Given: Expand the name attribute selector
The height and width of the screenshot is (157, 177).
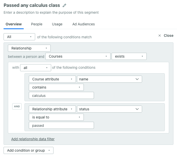Looking at the screenshot, I should click(109, 79).
